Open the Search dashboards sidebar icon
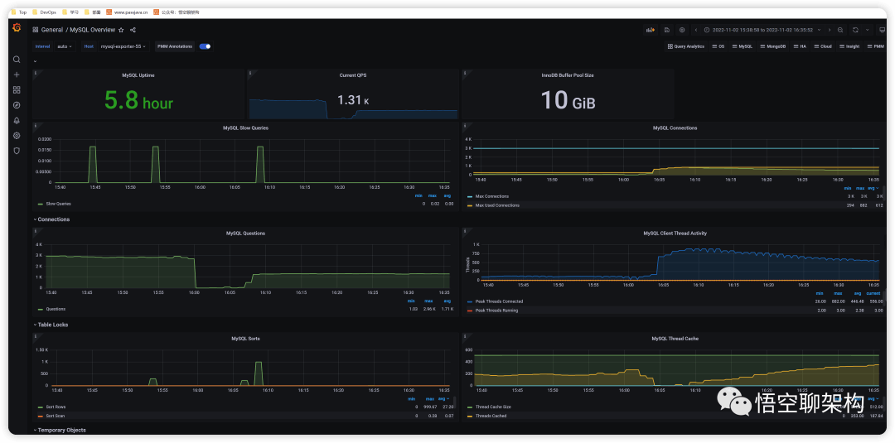895x443 pixels. pyautogui.click(x=17, y=60)
